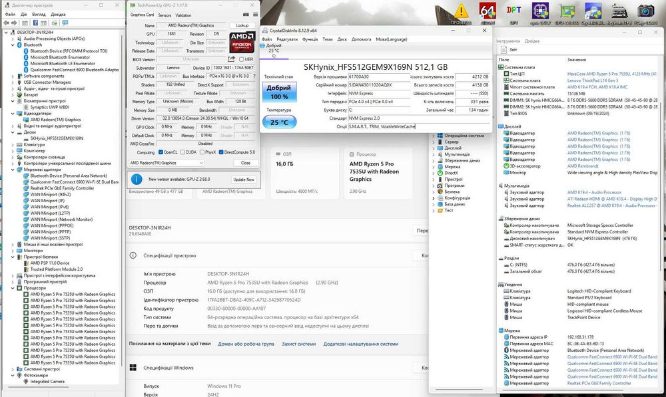The image size is (666, 397).
Task: Click the Lookup button in GPU-Z
Action: 242,25
